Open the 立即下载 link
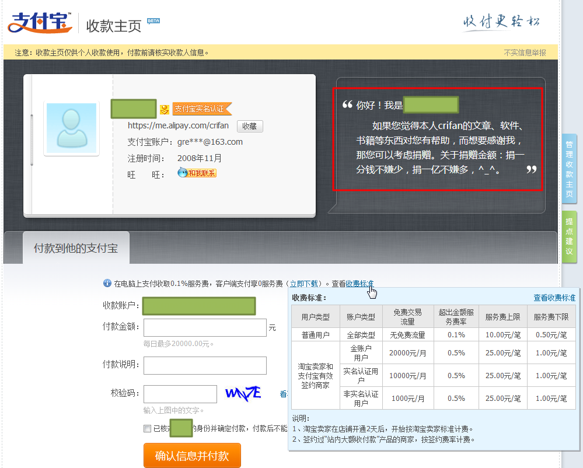The width and height of the screenshot is (583, 468). (304, 284)
